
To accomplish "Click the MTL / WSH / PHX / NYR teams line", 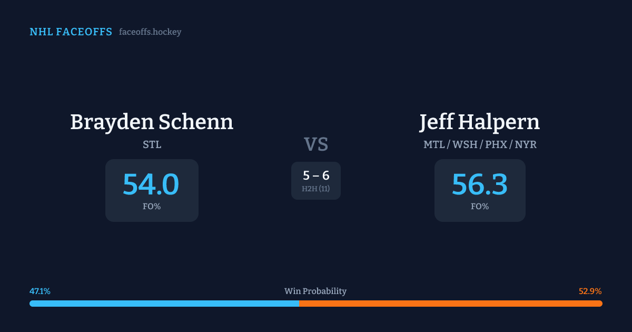I will 480,144.
